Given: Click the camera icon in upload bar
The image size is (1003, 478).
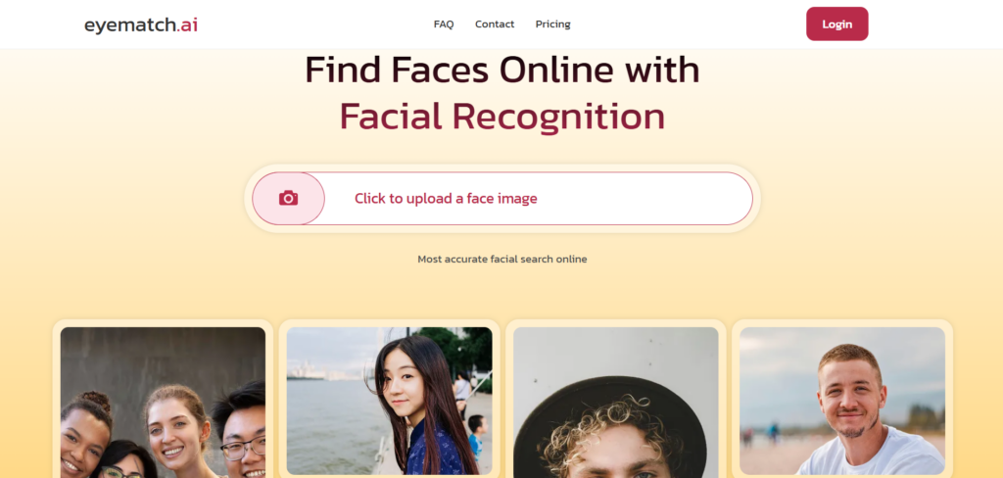Looking at the screenshot, I should (289, 199).
